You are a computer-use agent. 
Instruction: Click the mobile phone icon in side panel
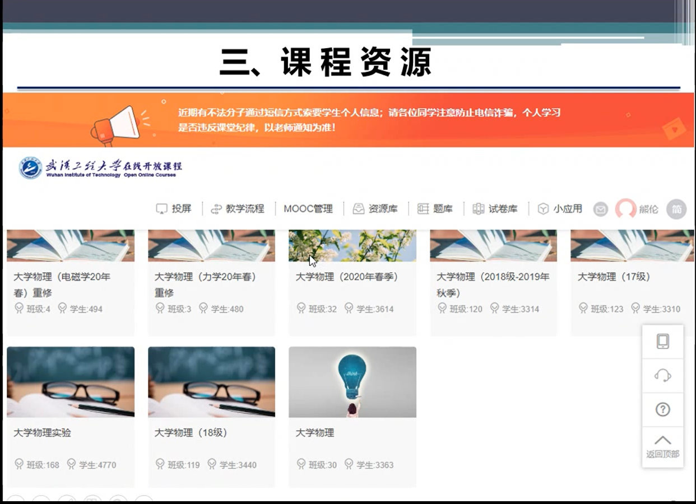(x=663, y=341)
